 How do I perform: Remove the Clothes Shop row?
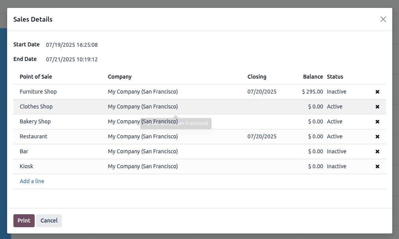[x=377, y=107]
